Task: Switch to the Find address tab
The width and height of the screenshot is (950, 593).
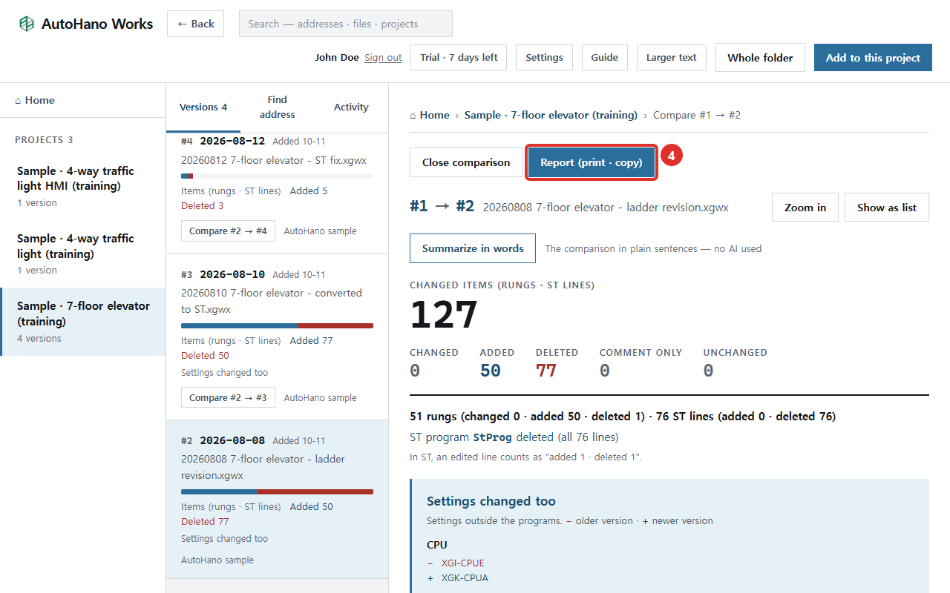Action: coord(278,107)
